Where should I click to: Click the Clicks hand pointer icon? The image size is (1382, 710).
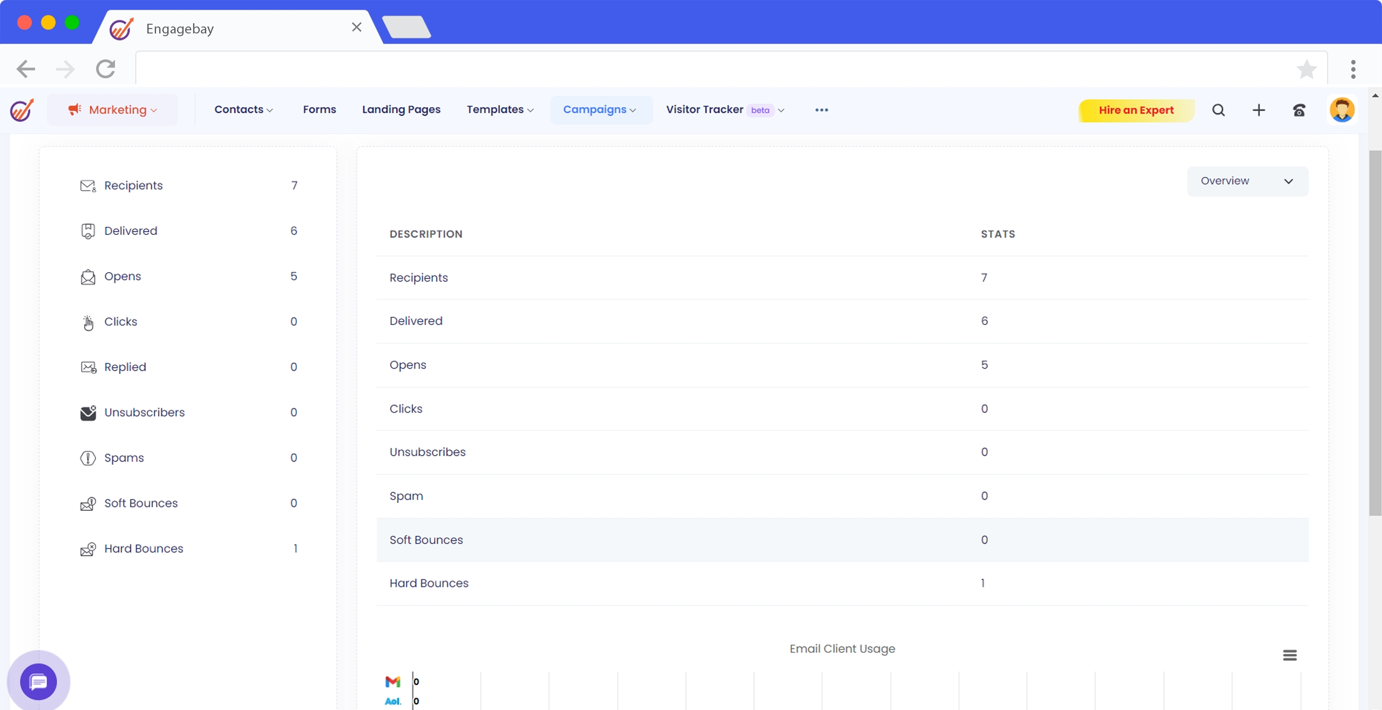pos(88,322)
